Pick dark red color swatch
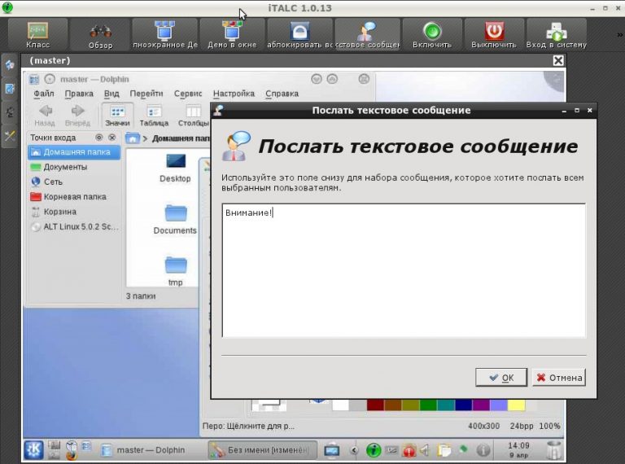 coord(375,405)
